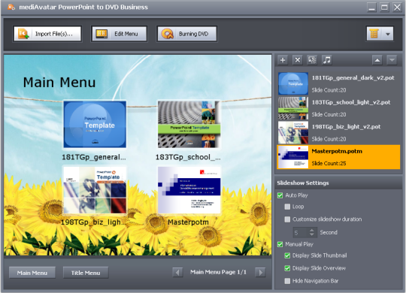The image size is (406, 293).
Task: Switch to the Main Menu tab button
Action: point(32,273)
